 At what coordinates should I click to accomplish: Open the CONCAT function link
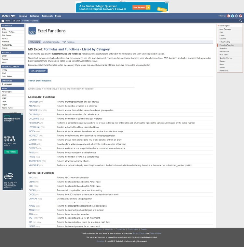point(33,199)
